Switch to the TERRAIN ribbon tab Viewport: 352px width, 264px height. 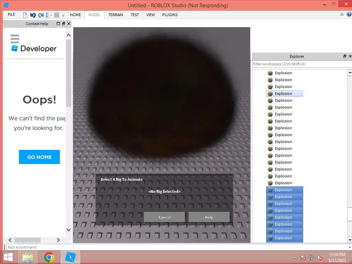(115, 15)
